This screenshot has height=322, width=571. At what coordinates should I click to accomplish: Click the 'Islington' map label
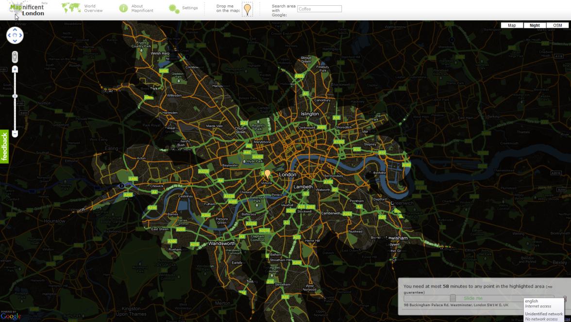310,114
